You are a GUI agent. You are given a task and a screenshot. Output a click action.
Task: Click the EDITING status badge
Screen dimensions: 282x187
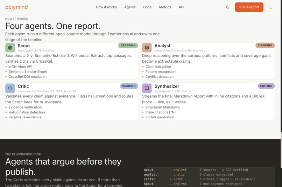tap(266, 86)
